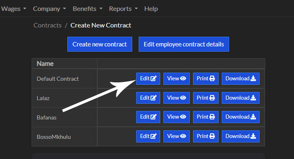Open the Help menu item
Image resolution: width=294 pixels, height=159 pixels.
pos(151,9)
